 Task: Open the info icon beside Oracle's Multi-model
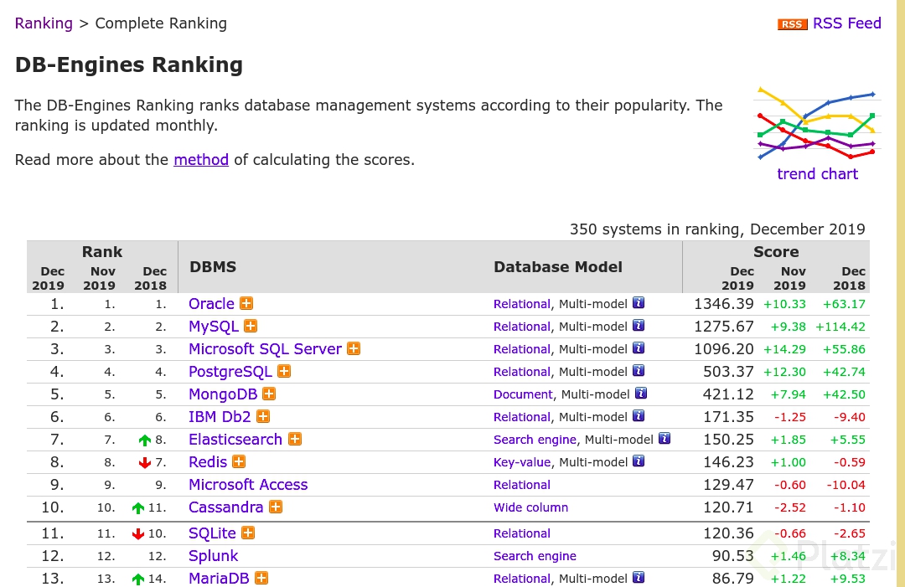pyautogui.click(x=639, y=303)
